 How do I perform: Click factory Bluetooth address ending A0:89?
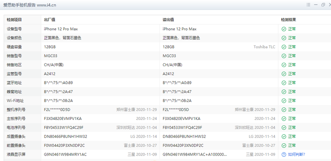tap(58, 83)
